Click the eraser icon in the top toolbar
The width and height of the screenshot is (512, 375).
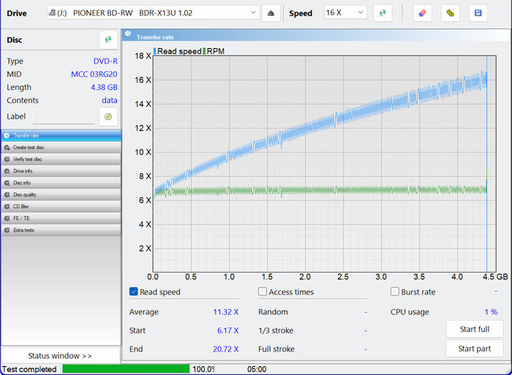(421, 13)
